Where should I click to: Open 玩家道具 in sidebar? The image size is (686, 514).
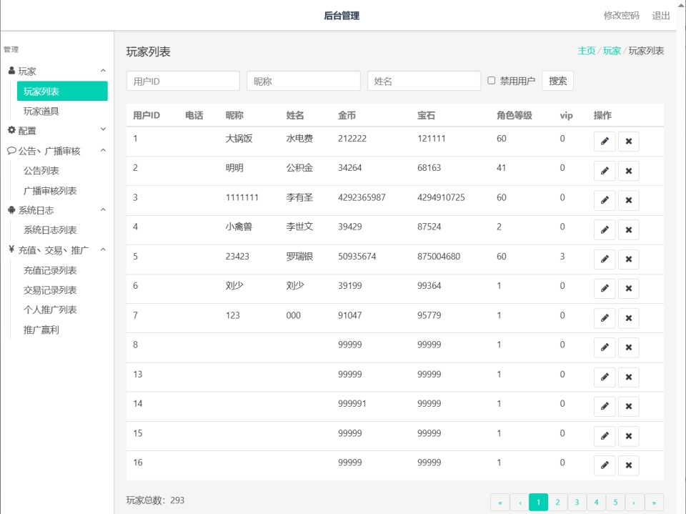tap(41, 112)
